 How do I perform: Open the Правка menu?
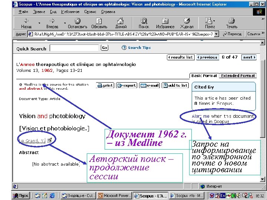(39, 12)
